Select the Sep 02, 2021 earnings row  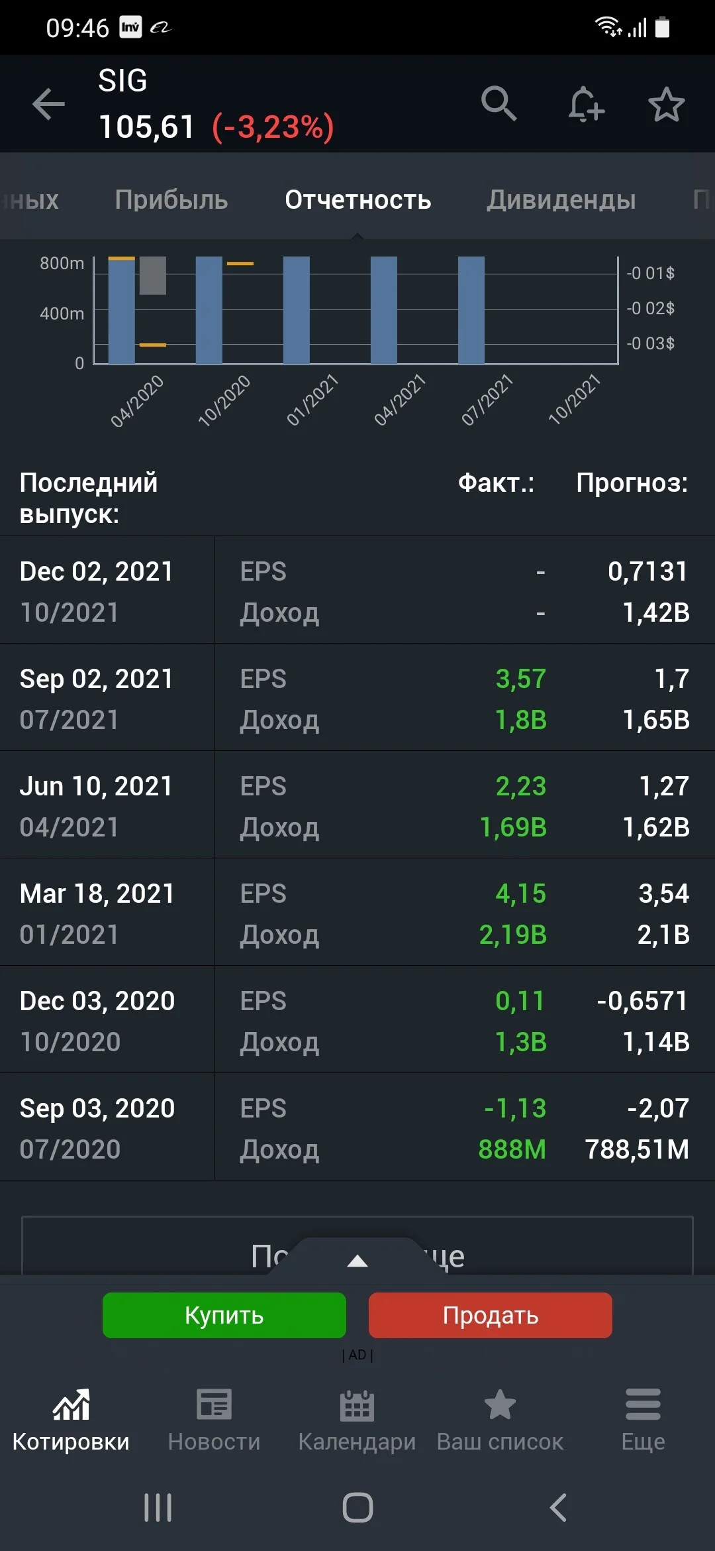pos(358,697)
